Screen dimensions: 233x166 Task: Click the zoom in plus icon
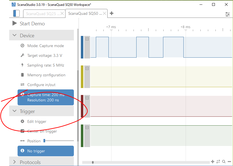213,162
